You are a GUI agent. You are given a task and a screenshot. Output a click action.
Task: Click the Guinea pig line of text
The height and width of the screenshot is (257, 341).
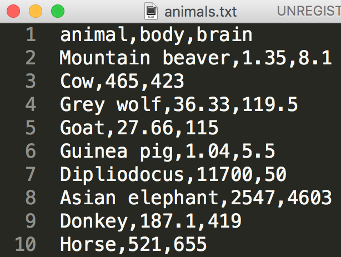pyautogui.click(x=167, y=151)
